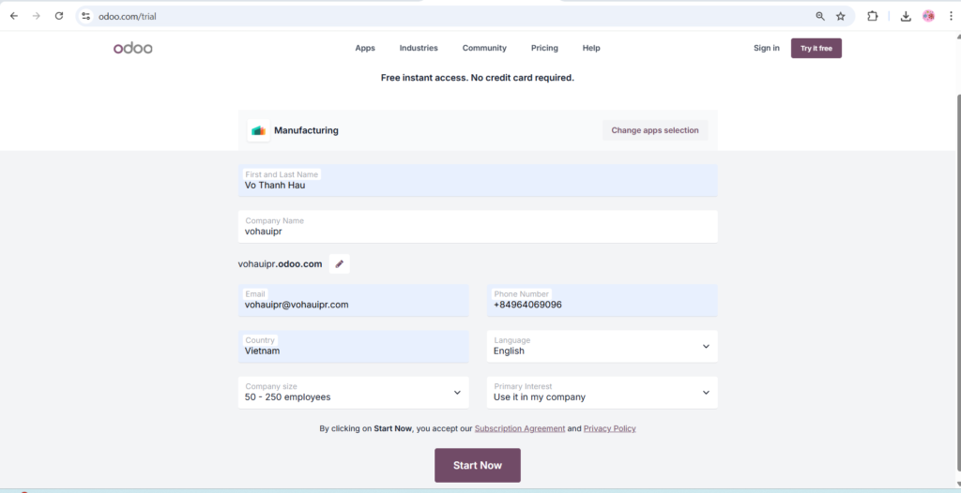Click the Odoo logo
This screenshot has width=961, height=493.
coord(132,48)
